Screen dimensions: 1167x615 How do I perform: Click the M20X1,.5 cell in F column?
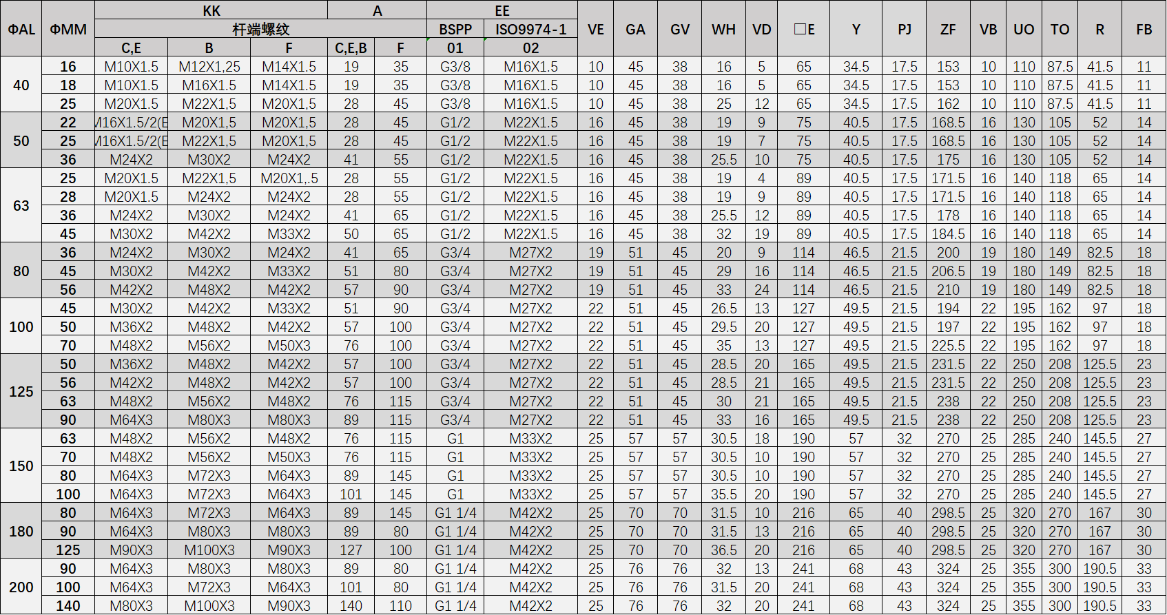click(289, 178)
